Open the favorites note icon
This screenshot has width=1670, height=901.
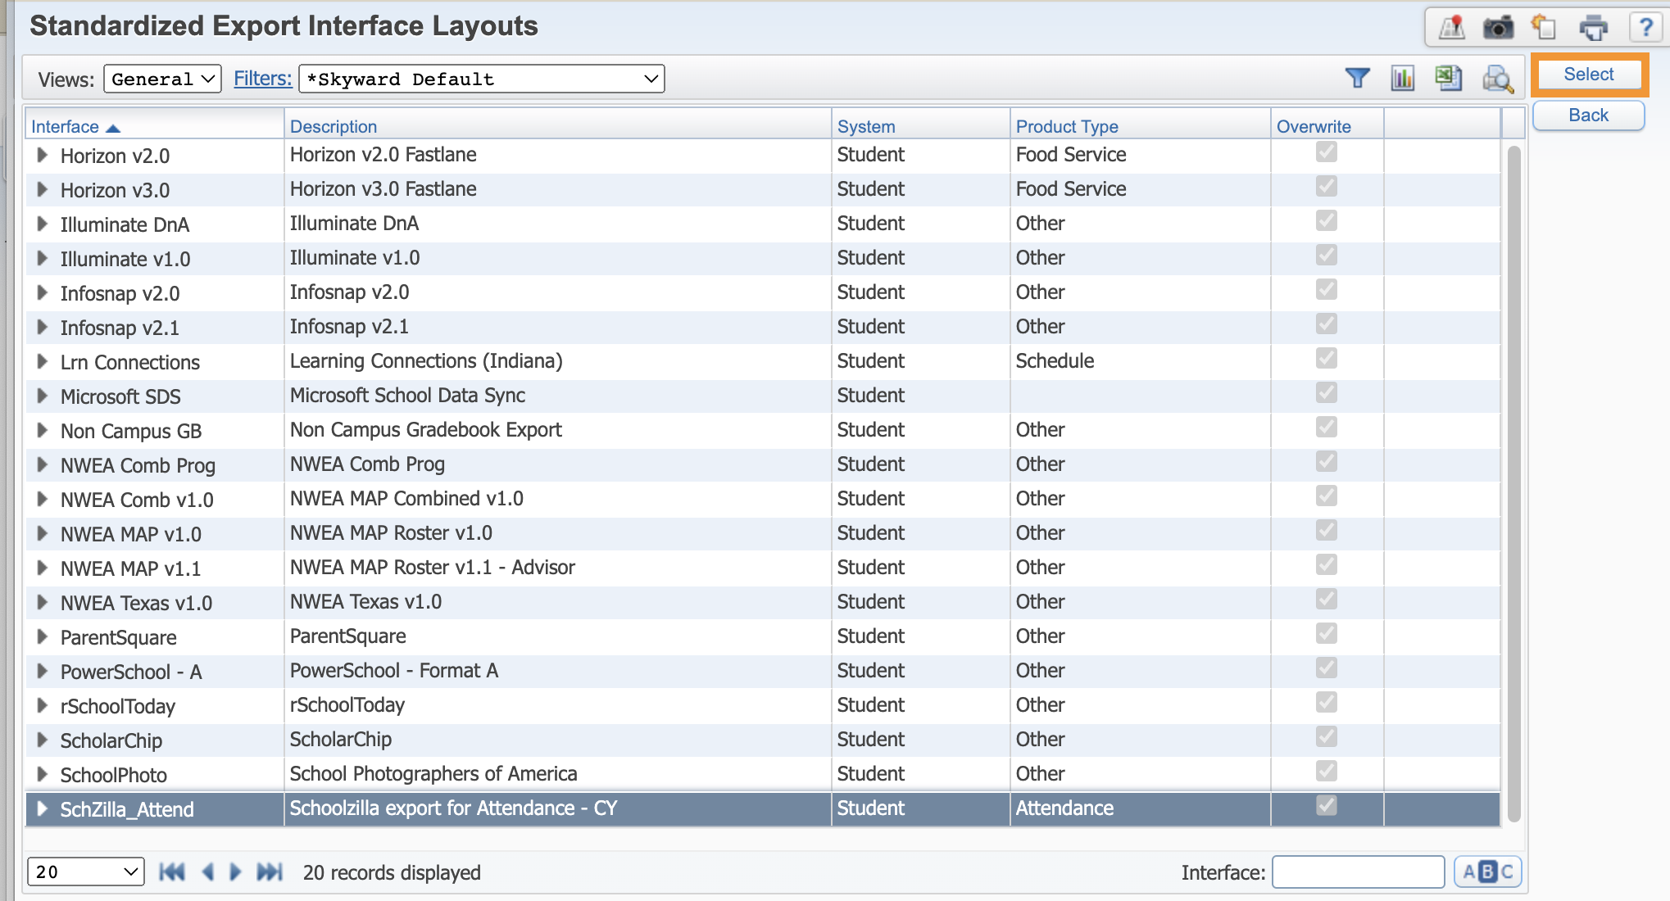pos(1545,27)
